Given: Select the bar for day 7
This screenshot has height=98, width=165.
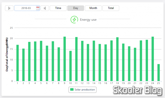Looking at the screenshot, I should (x=53, y=61).
